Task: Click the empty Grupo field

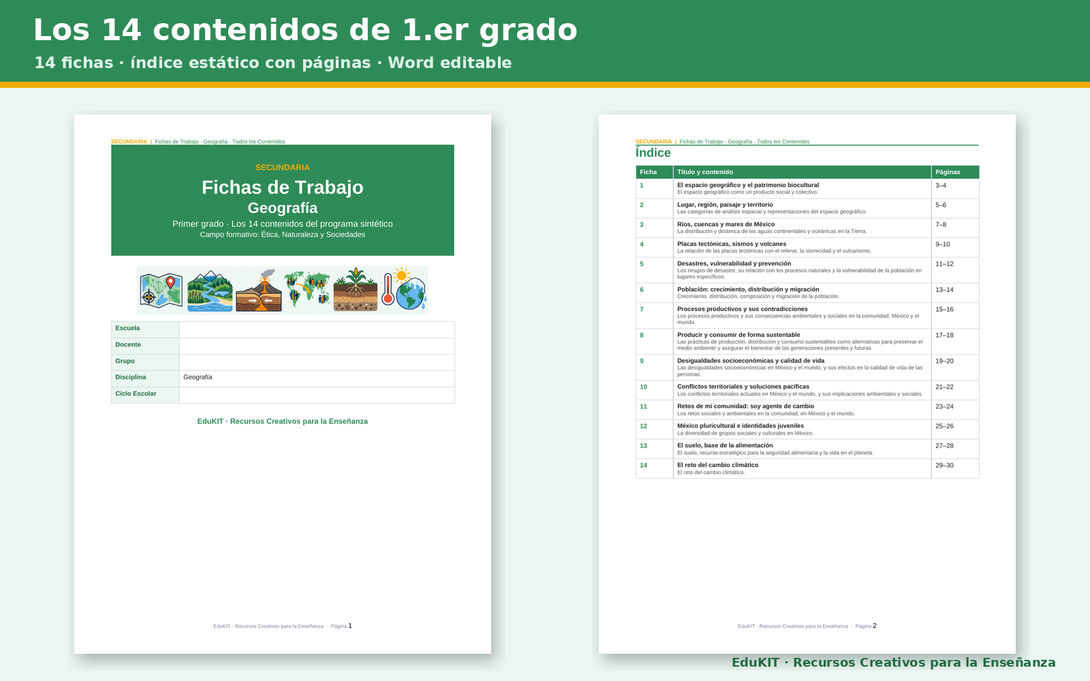Action: click(317, 362)
